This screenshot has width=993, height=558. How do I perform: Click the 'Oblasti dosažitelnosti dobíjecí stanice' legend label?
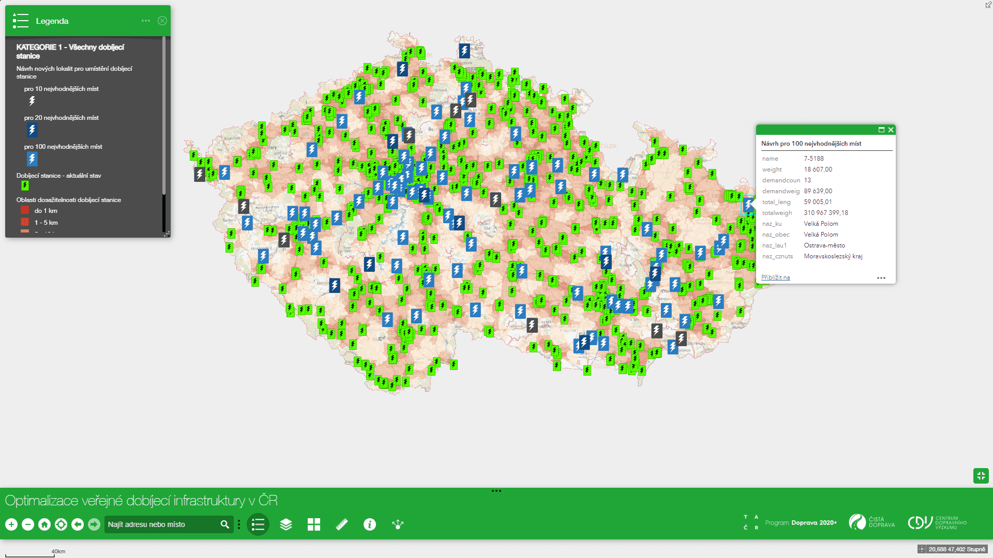[x=69, y=199]
